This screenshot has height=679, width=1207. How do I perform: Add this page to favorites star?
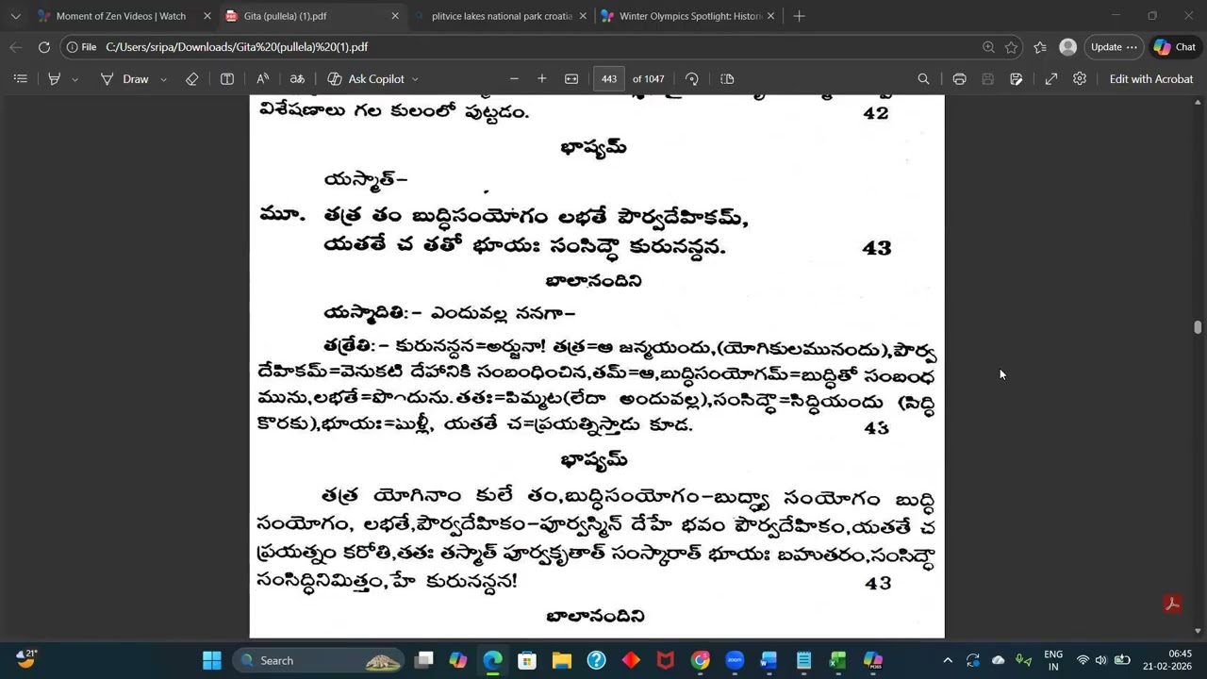click(1012, 47)
